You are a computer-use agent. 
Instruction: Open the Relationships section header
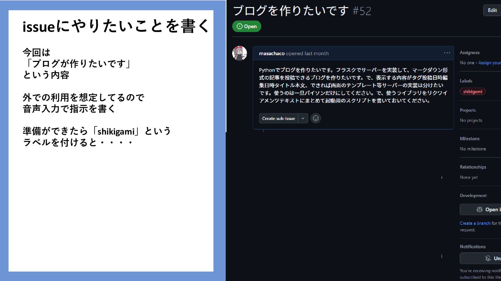click(473, 167)
